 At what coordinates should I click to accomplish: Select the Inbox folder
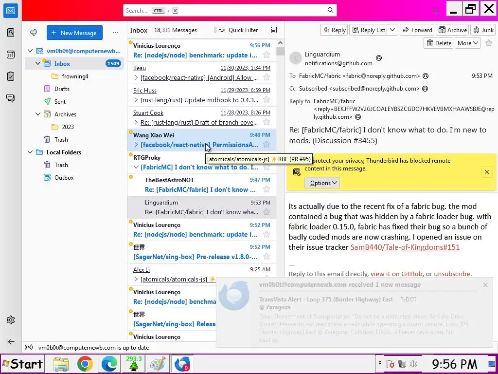(x=74, y=63)
